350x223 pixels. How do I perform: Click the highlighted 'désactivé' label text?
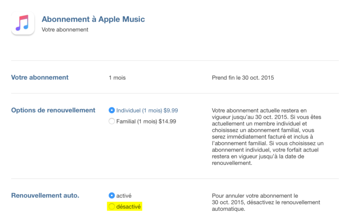pos(129,207)
